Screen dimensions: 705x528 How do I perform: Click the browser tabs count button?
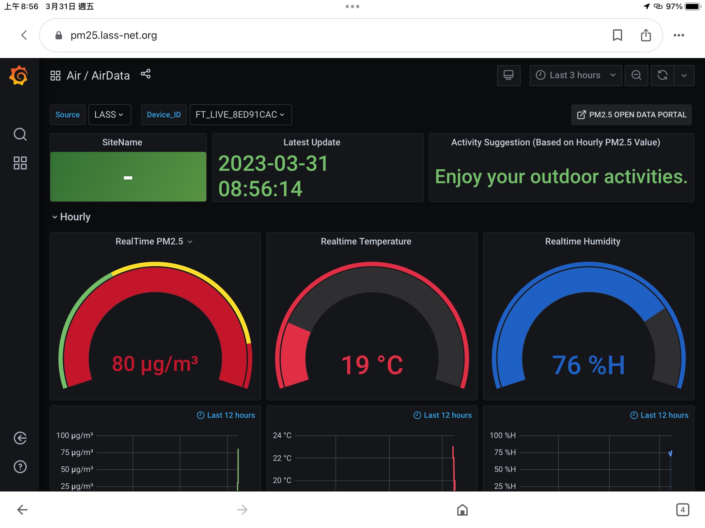tap(682, 510)
